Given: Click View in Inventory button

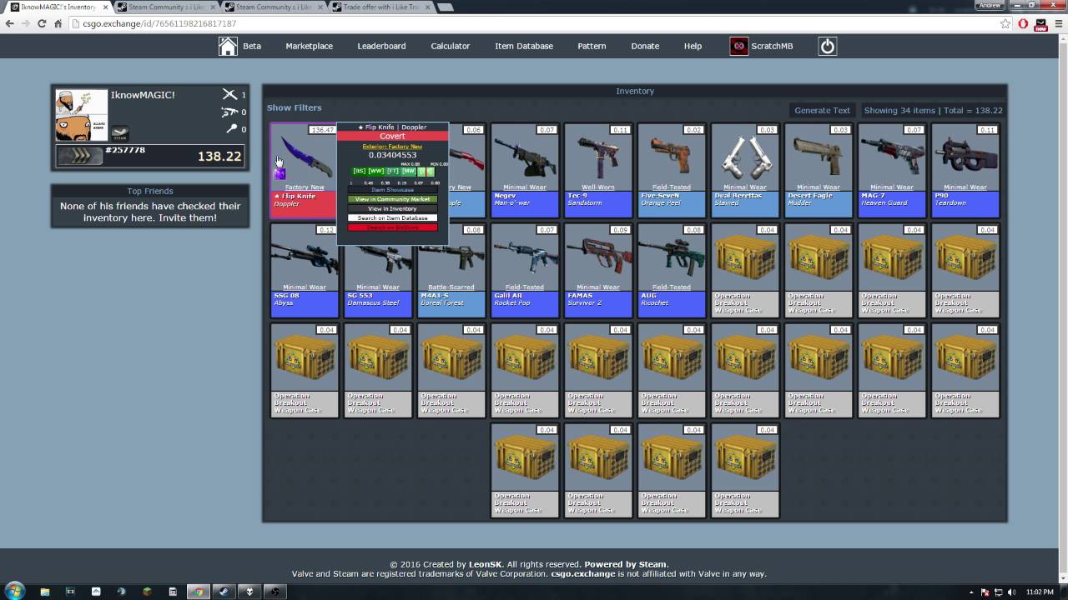Looking at the screenshot, I should (392, 208).
